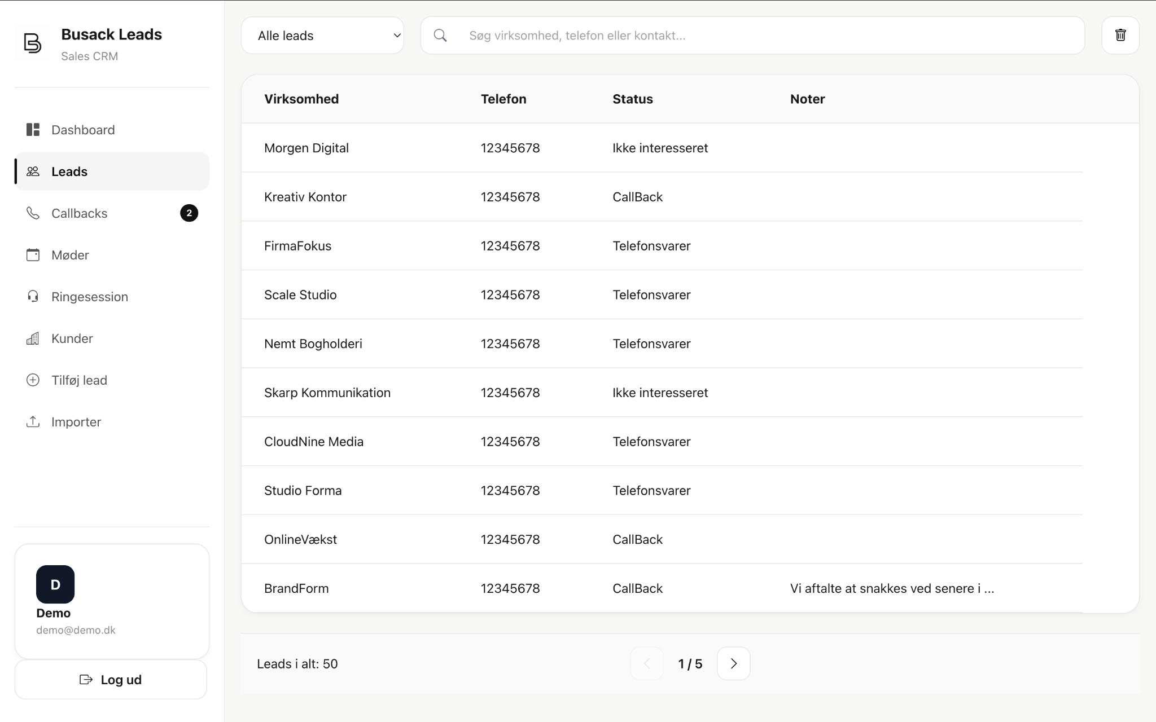Screen dimensions: 1156x722
Task: Click the Callbacks badge showing 2
Action: [x=189, y=213]
